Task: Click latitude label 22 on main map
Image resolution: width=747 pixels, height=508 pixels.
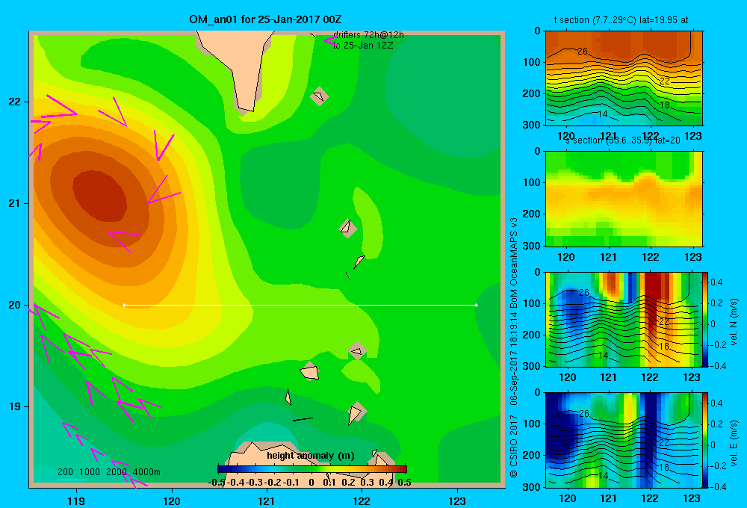Action: tap(15, 102)
